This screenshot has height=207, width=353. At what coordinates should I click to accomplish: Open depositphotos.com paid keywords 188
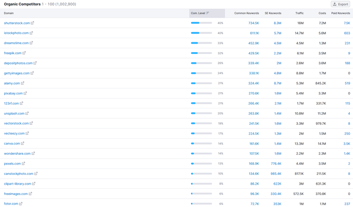click(347, 63)
